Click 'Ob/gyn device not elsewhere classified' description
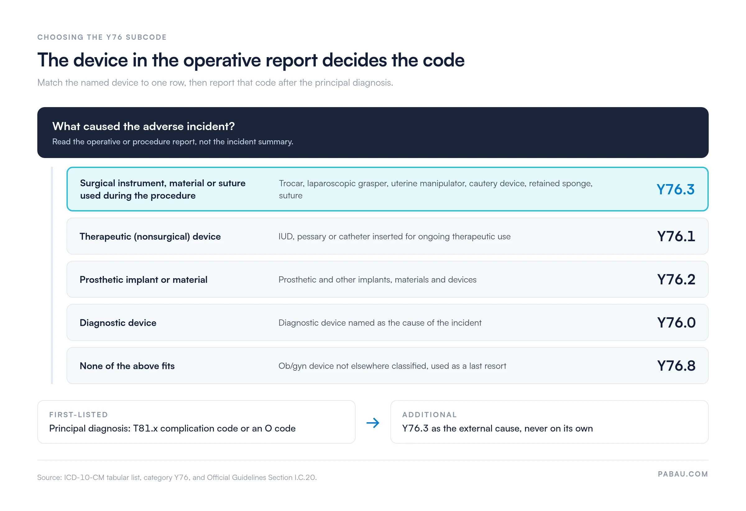Image resolution: width=746 pixels, height=511 pixels. click(x=392, y=366)
